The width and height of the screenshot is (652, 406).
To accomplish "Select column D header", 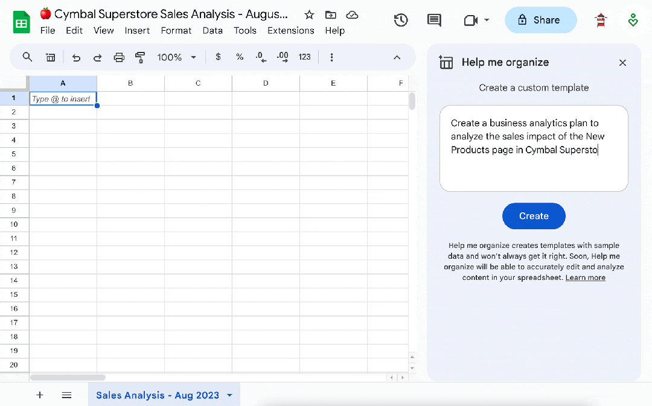I will 266,83.
